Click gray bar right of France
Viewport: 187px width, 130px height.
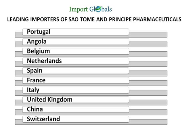pyautogui.click(x=148, y=83)
